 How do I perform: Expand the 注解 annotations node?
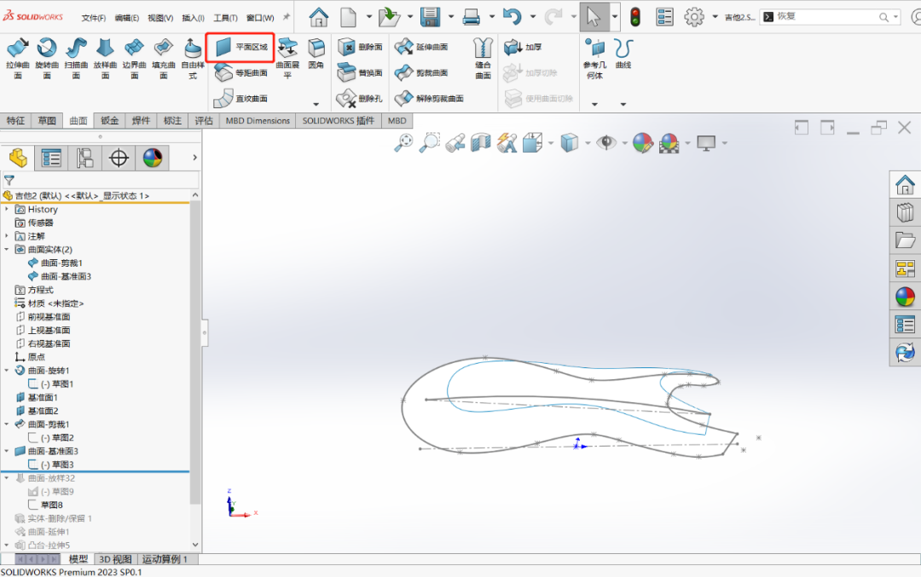7,236
